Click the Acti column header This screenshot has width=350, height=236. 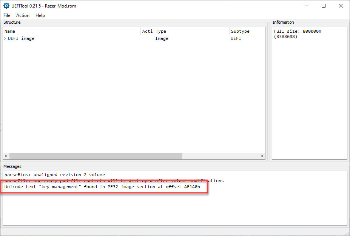147,31
